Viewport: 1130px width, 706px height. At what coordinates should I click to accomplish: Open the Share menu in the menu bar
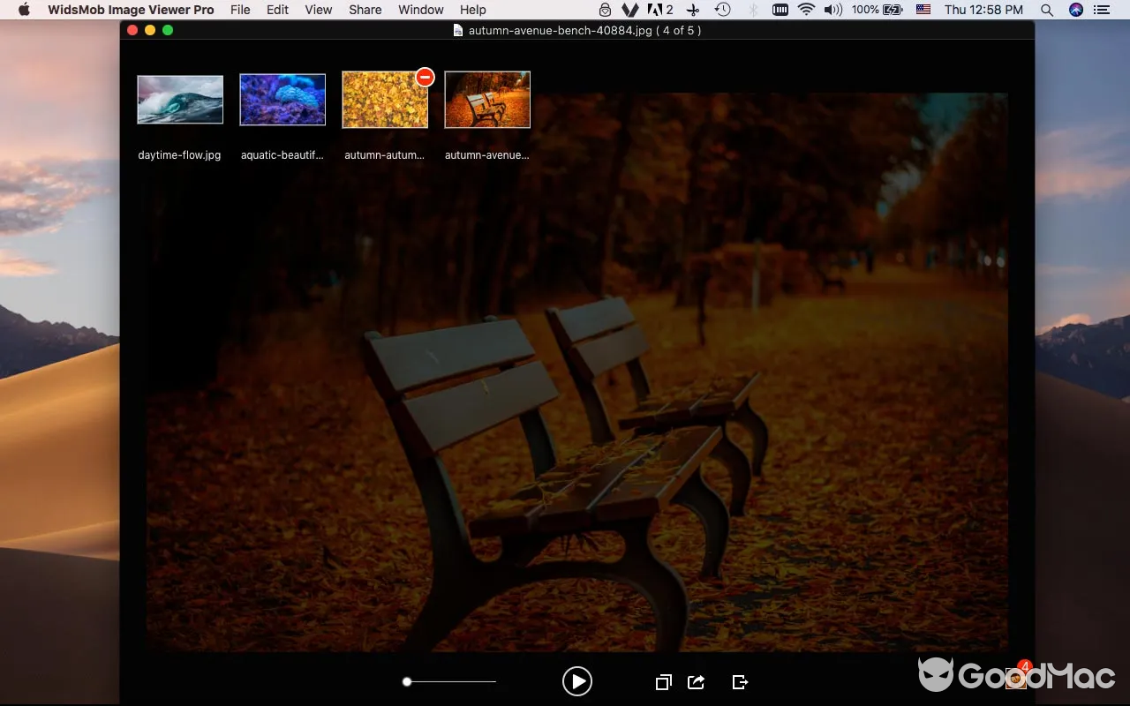pyautogui.click(x=365, y=10)
